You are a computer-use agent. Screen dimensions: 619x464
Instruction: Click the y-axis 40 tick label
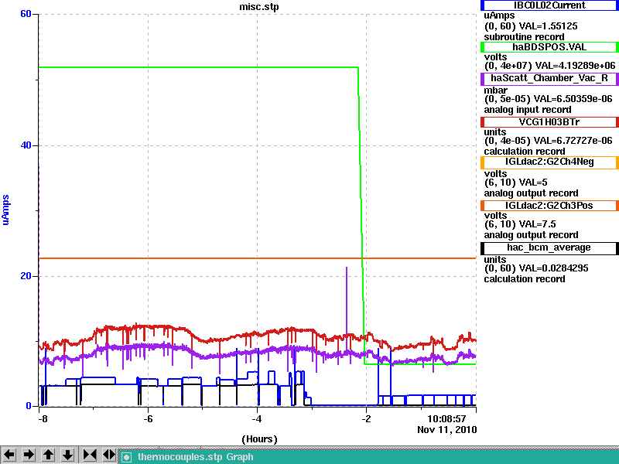[x=26, y=145]
